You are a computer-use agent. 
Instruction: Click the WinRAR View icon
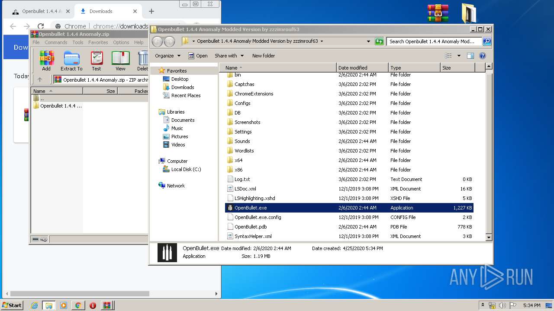coord(120,61)
